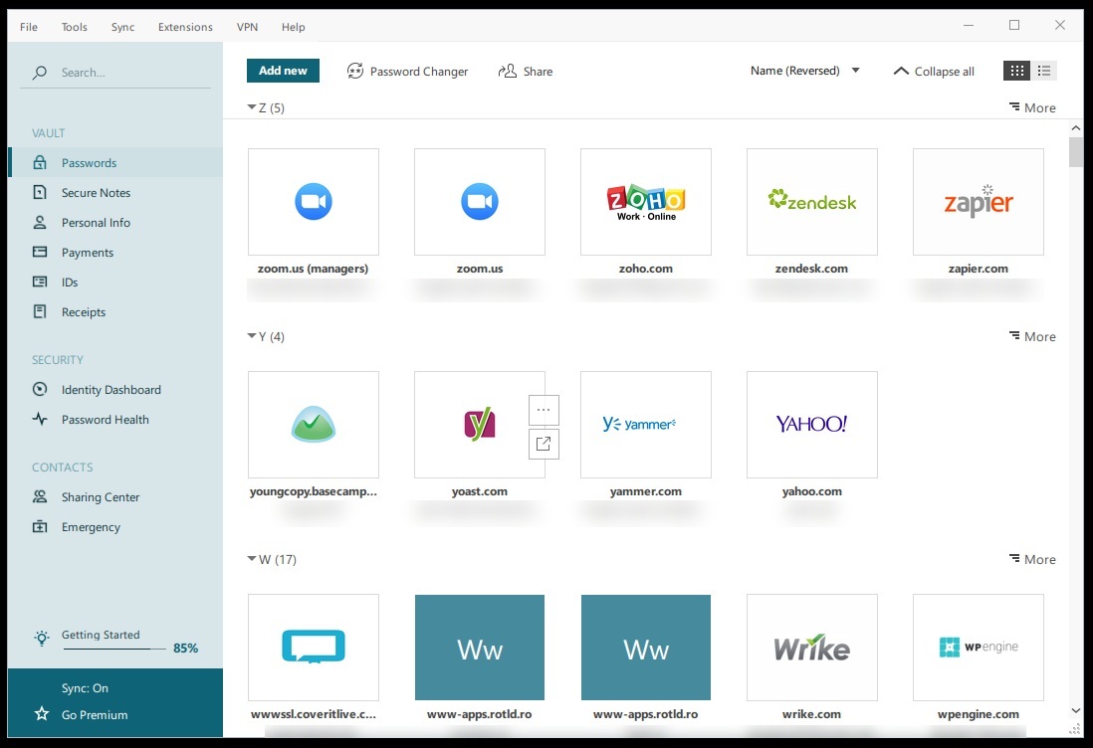This screenshot has height=748, width=1093.
Task: Select the zoom.us credential tile
Action: click(x=480, y=201)
